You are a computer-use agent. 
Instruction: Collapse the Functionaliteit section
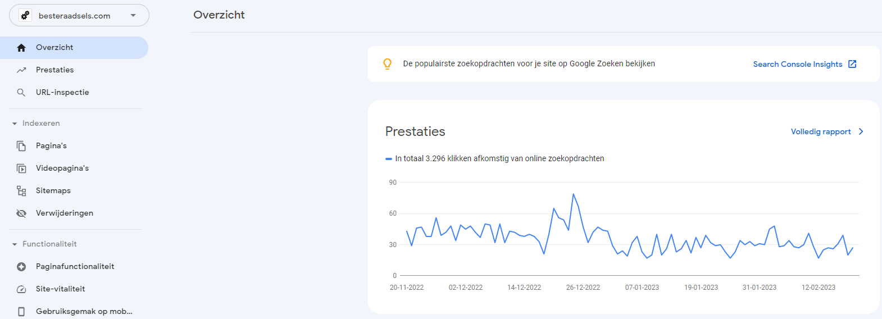tap(15, 244)
